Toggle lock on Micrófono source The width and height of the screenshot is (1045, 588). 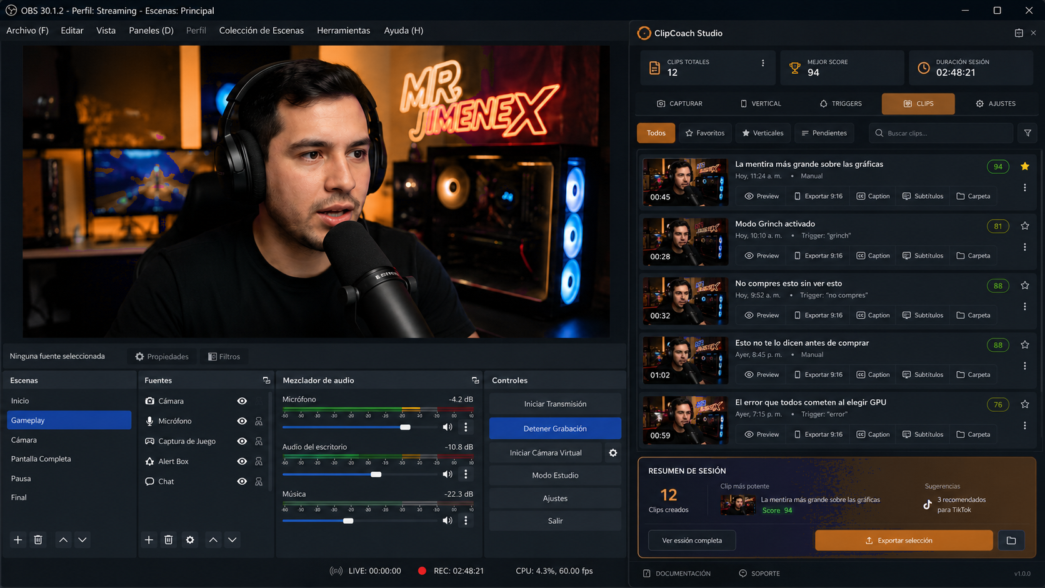[x=259, y=421]
